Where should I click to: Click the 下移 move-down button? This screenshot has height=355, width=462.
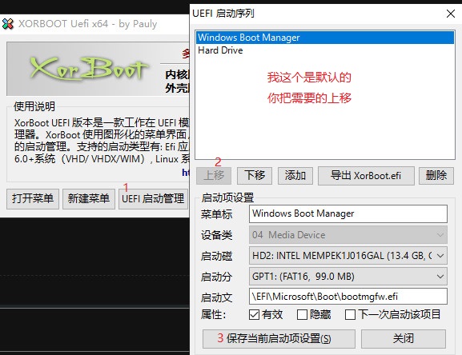coord(255,176)
